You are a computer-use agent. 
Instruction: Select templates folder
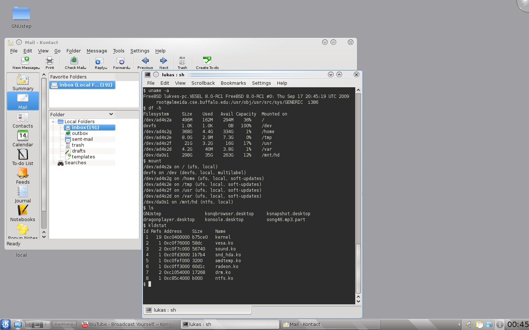coord(83,157)
